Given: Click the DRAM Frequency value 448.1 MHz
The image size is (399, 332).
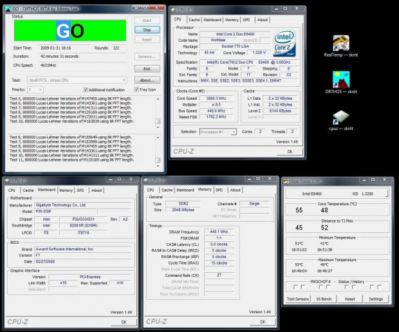Looking at the screenshot, I should click(219, 232).
